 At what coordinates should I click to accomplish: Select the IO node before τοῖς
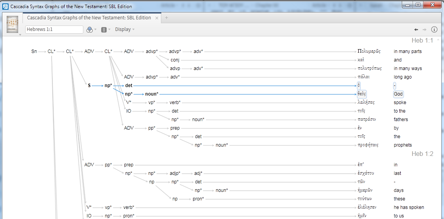[x=129, y=111]
